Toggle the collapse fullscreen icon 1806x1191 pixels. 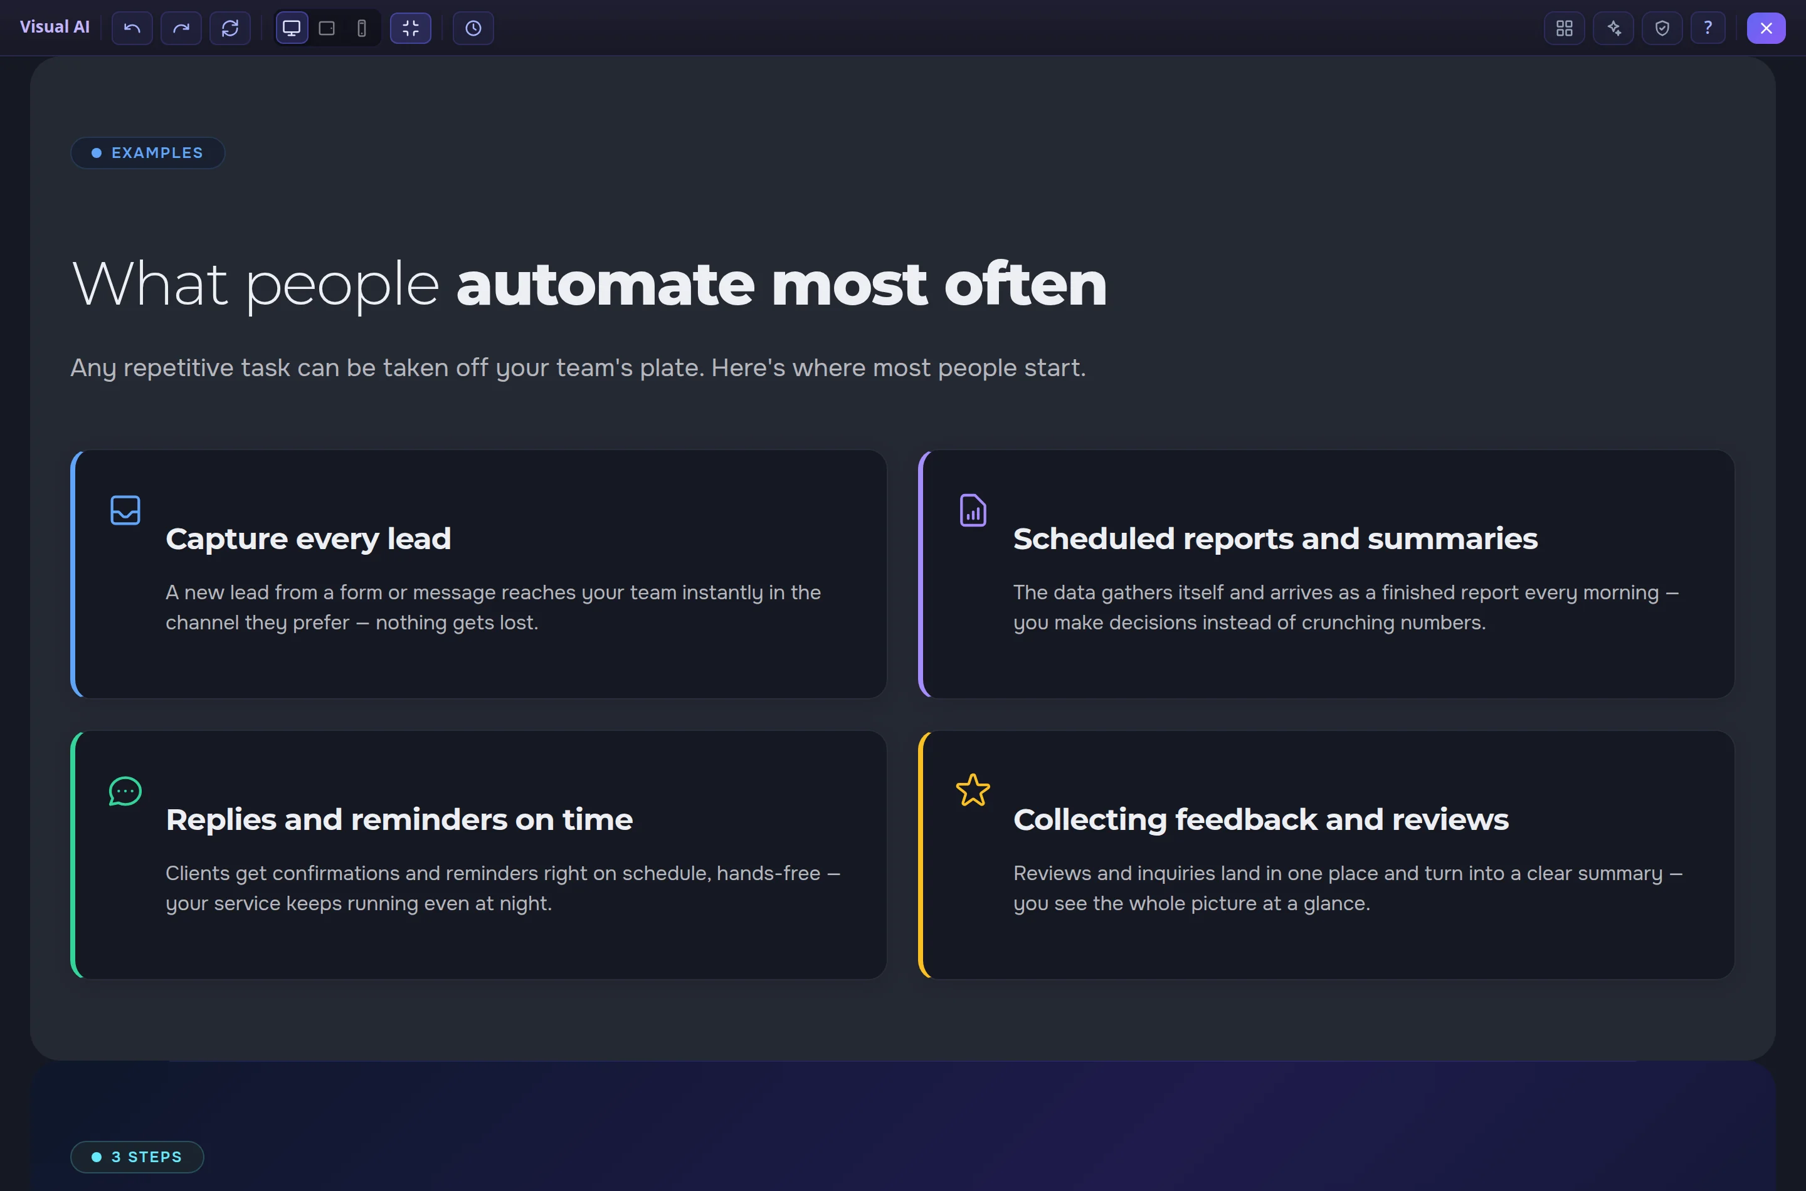click(x=410, y=28)
